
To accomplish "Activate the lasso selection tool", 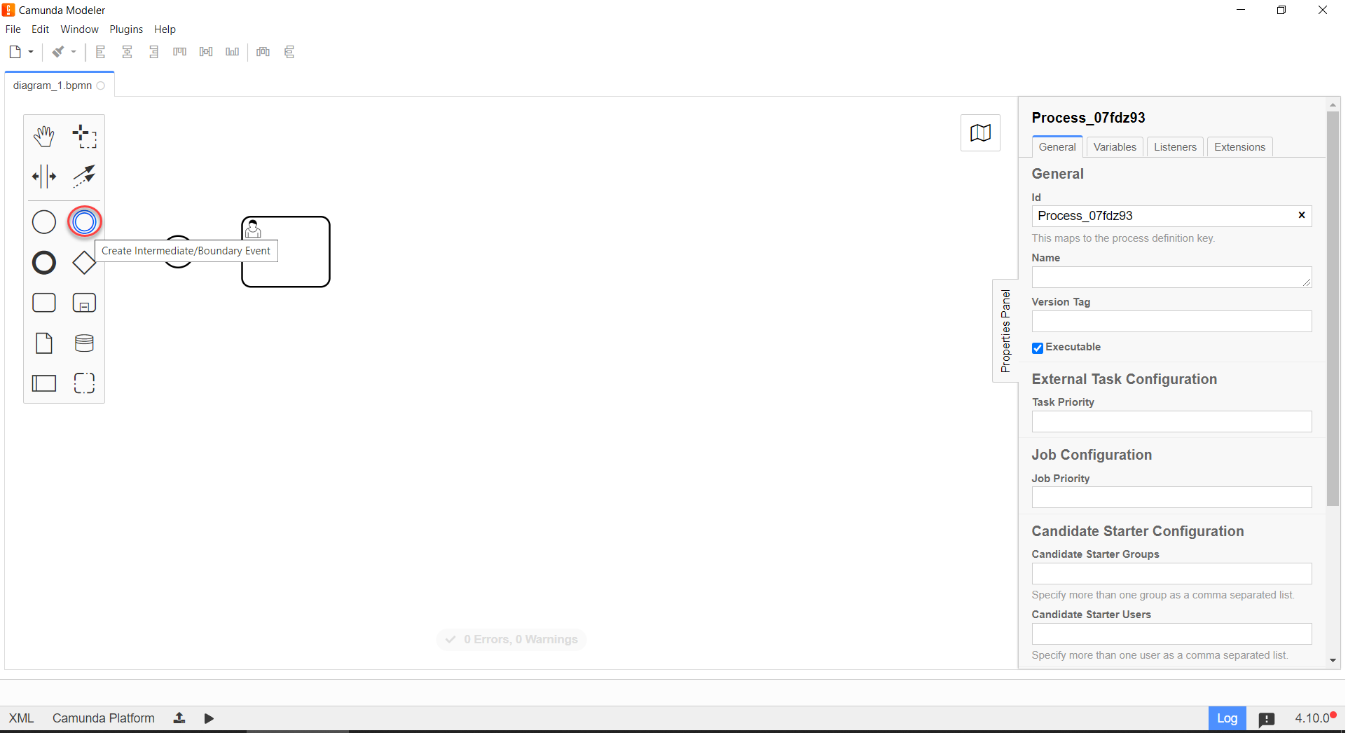I will 84,136.
